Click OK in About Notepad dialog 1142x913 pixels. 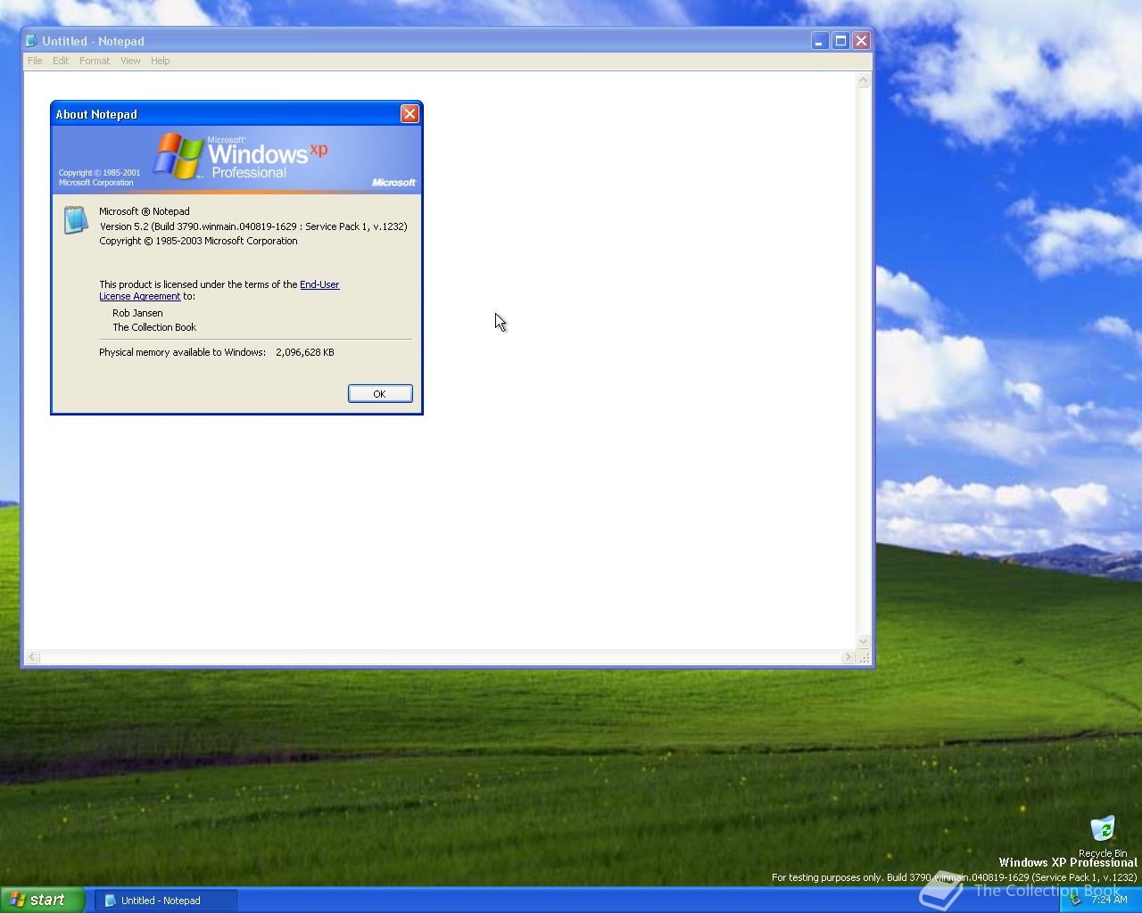coord(380,394)
